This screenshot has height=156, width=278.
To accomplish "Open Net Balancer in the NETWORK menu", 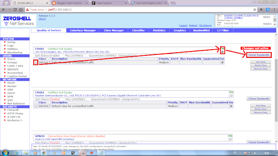I will point(16,103).
